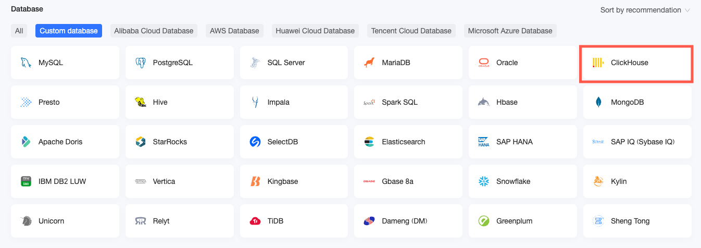Choose the IBM DB2 LUW label

[x=62, y=181]
